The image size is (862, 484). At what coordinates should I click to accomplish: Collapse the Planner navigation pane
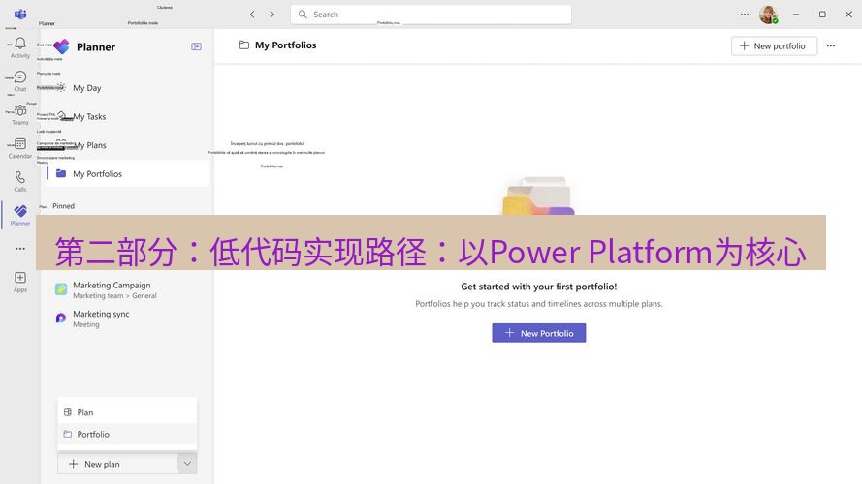(x=196, y=46)
